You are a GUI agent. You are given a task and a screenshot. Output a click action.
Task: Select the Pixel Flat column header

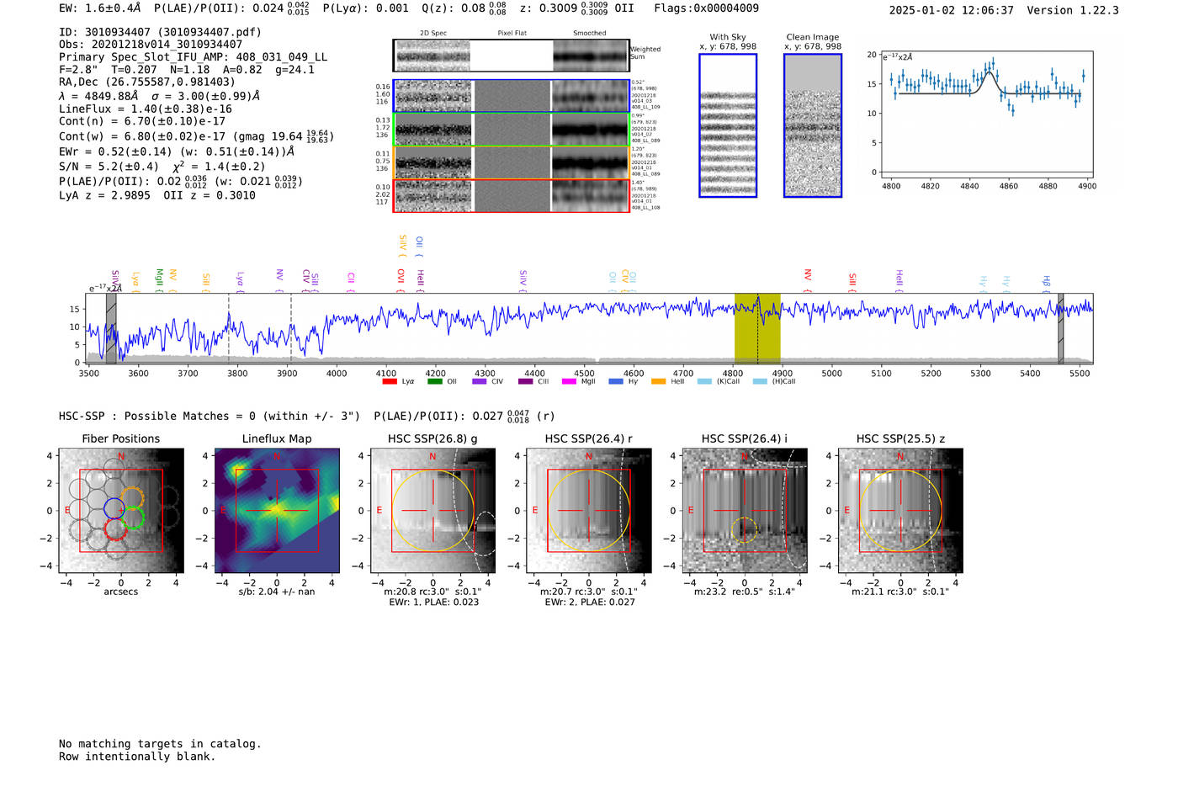512,34
